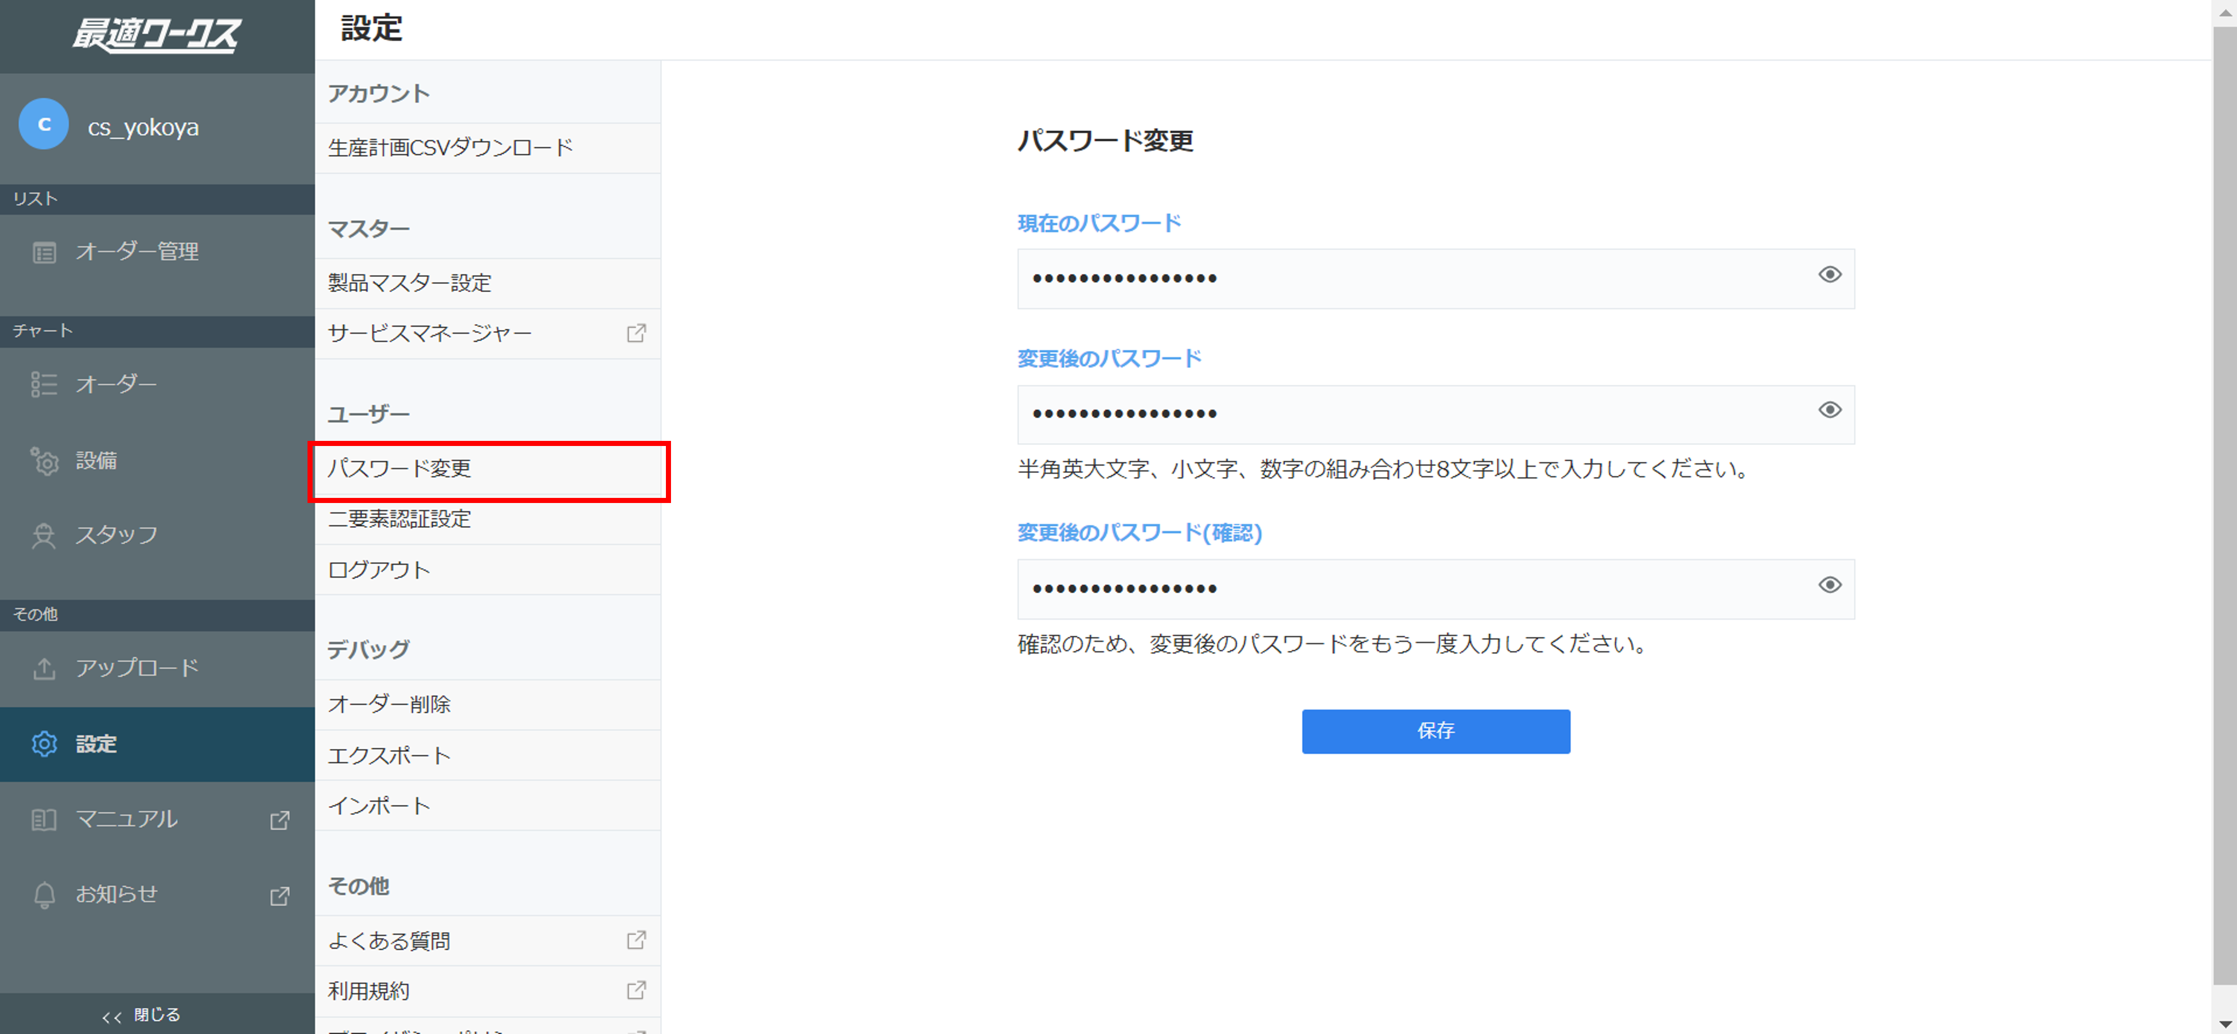The image size is (2237, 1034).
Task: Focus the 現在のパスワード input field
Action: coord(1436,278)
